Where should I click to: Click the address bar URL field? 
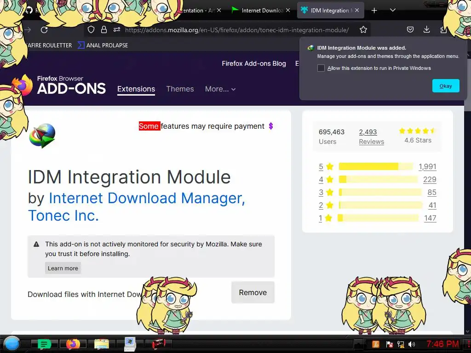pyautogui.click(x=237, y=30)
